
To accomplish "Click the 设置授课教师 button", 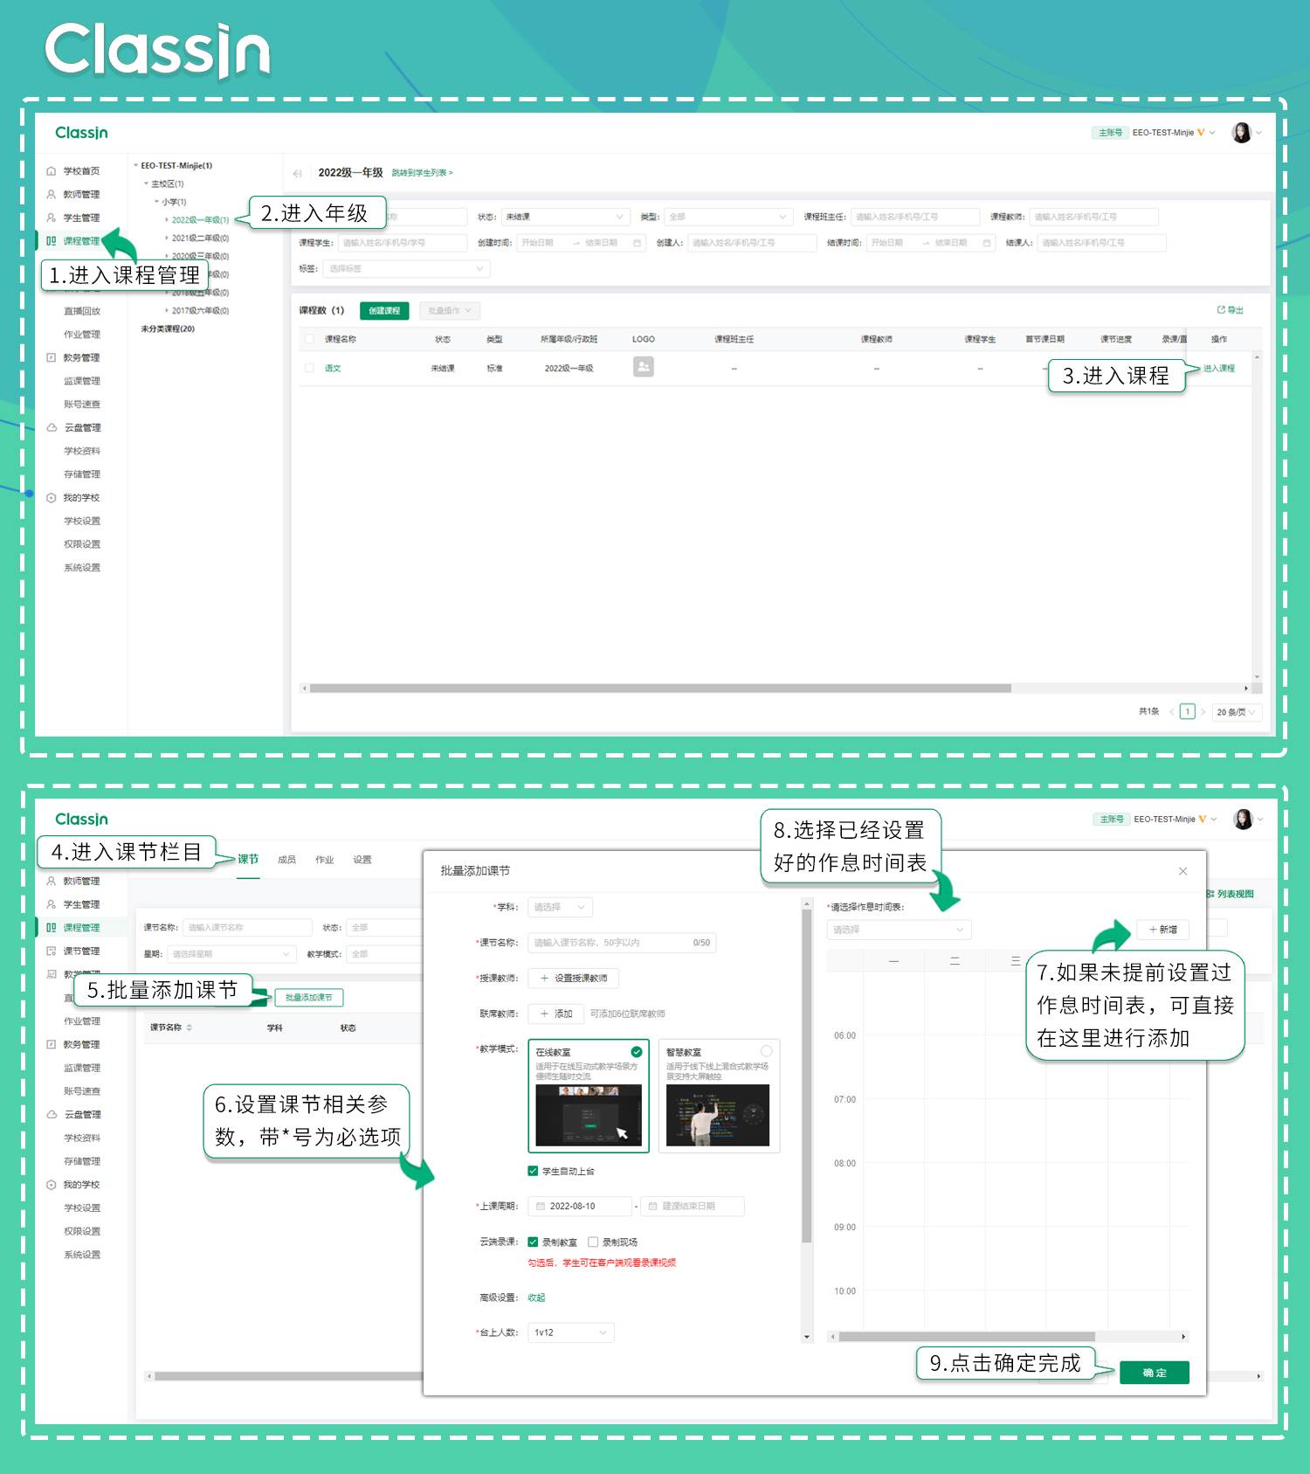I will click(x=573, y=978).
